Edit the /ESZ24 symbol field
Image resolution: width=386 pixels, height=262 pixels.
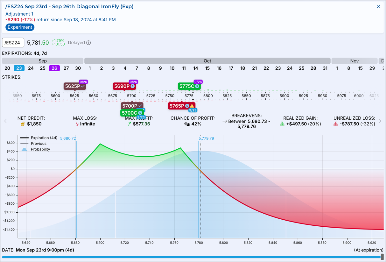click(13, 43)
